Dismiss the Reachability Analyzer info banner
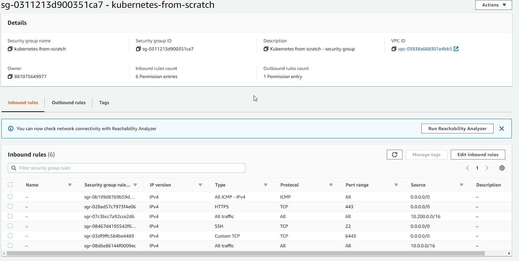Screen dimensions: 519x261 (x=502, y=129)
